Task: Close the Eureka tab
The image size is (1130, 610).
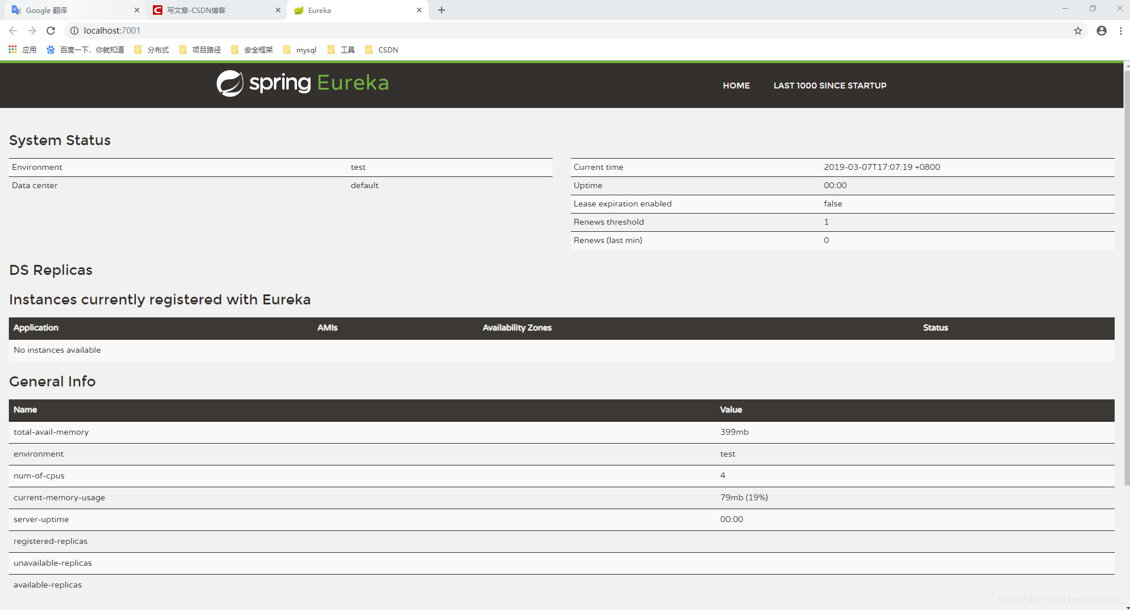Action: pyautogui.click(x=419, y=10)
